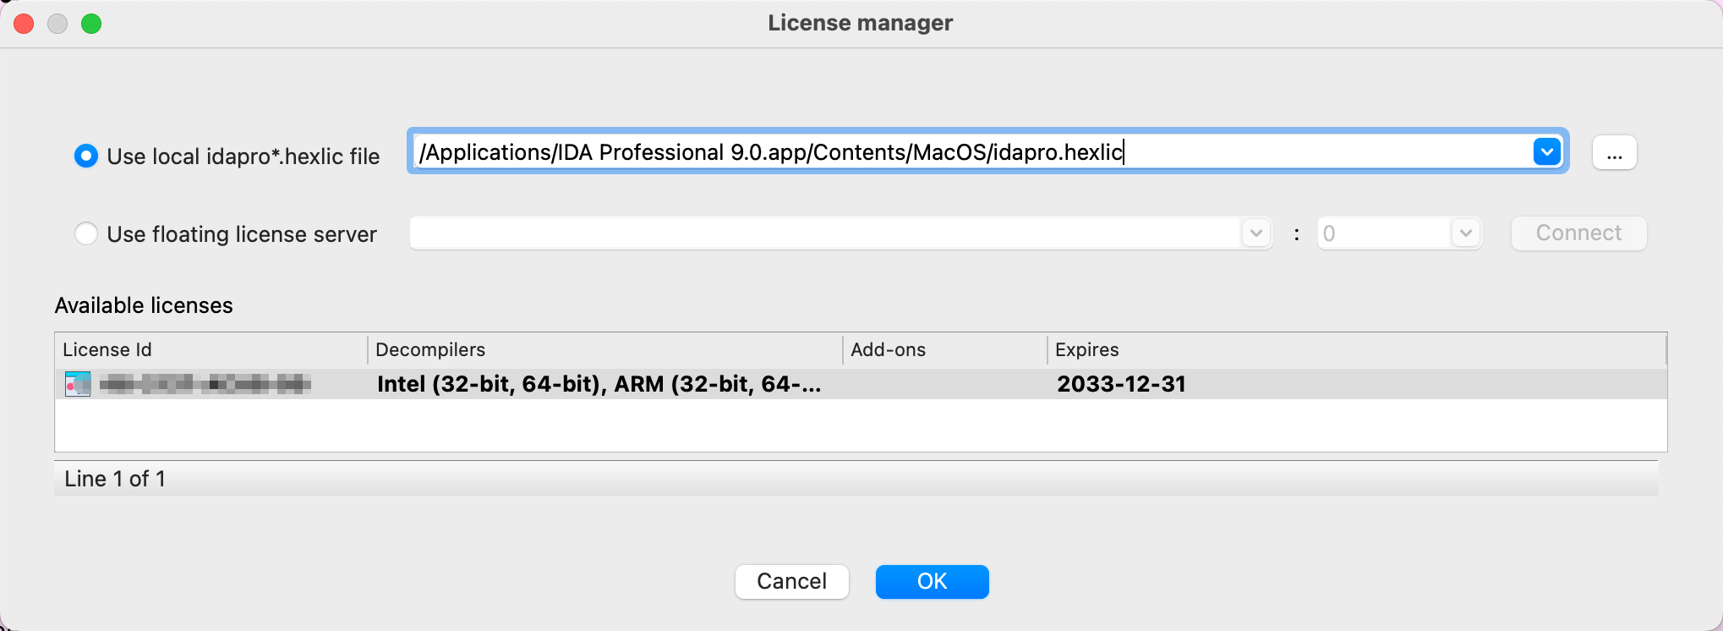Sort by Expires column header
The width and height of the screenshot is (1723, 631).
pyautogui.click(x=1357, y=349)
